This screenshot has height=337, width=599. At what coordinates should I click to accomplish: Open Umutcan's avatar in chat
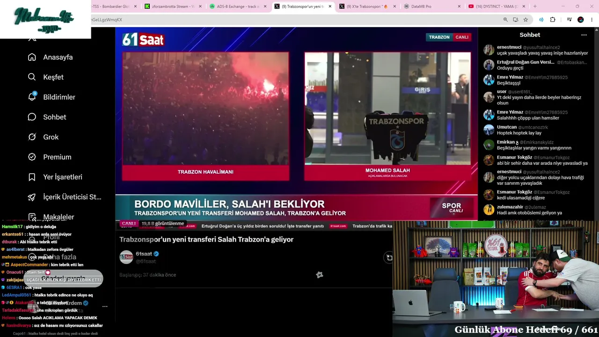click(x=489, y=130)
